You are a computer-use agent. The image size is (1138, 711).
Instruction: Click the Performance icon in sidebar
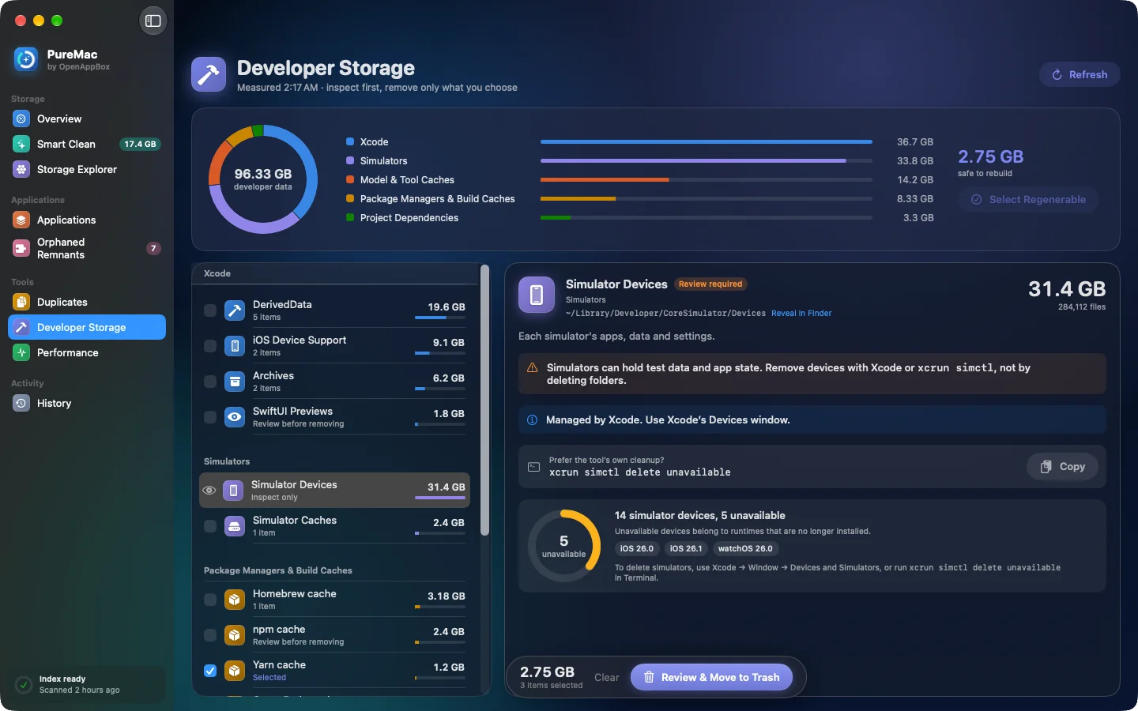pos(21,352)
